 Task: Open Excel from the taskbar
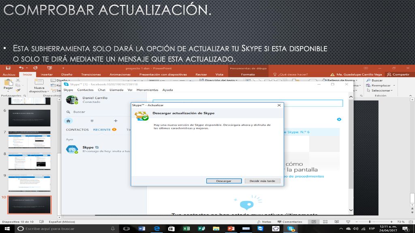tap(186, 229)
